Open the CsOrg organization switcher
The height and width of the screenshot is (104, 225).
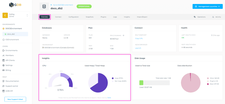tap(15, 15)
